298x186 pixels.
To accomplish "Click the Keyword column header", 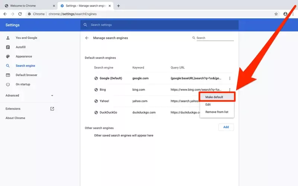I will pyautogui.click(x=138, y=68).
